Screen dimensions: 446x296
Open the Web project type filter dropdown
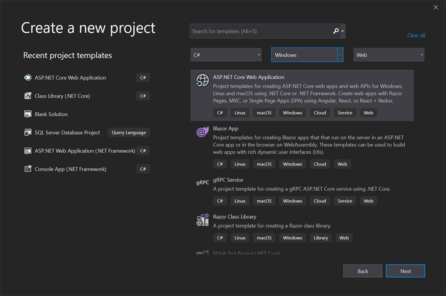[x=389, y=55]
